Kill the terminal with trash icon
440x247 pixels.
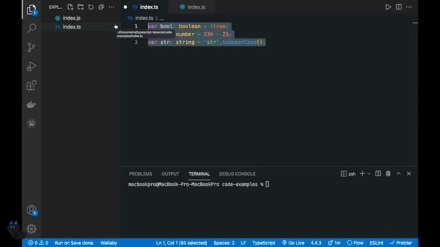point(388,174)
